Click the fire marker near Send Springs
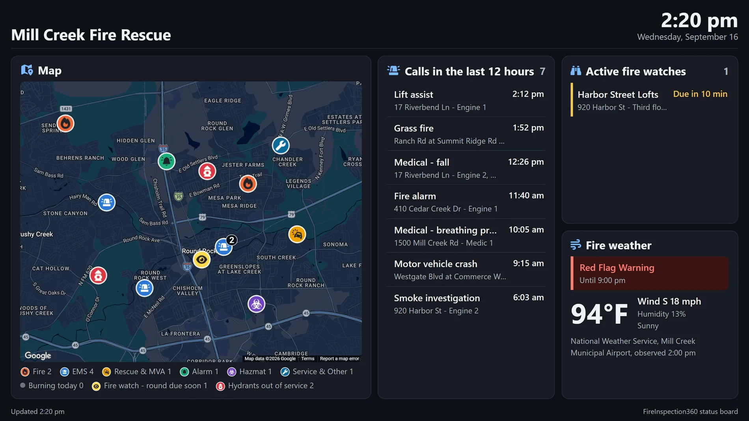Viewport: 749px width, 421px height. [65, 124]
